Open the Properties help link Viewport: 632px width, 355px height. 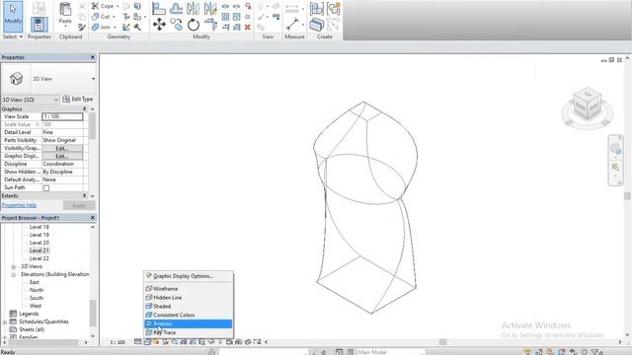coord(19,205)
